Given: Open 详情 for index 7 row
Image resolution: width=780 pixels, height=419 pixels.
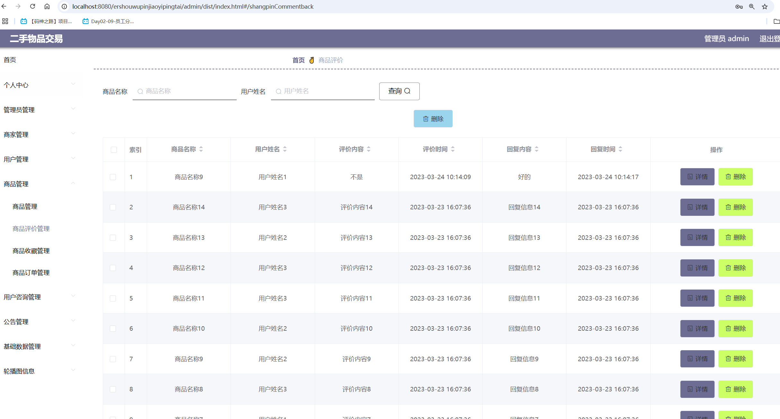Looking at the screenshot, I should pyautogui.click(x=697, y=359).
